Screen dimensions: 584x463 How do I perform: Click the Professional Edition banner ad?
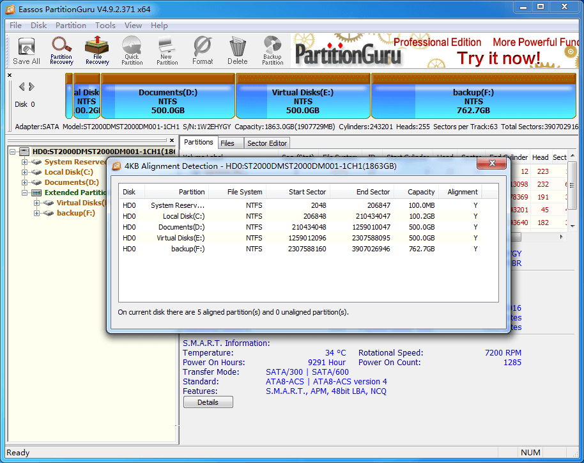click(x=434, y=51)
